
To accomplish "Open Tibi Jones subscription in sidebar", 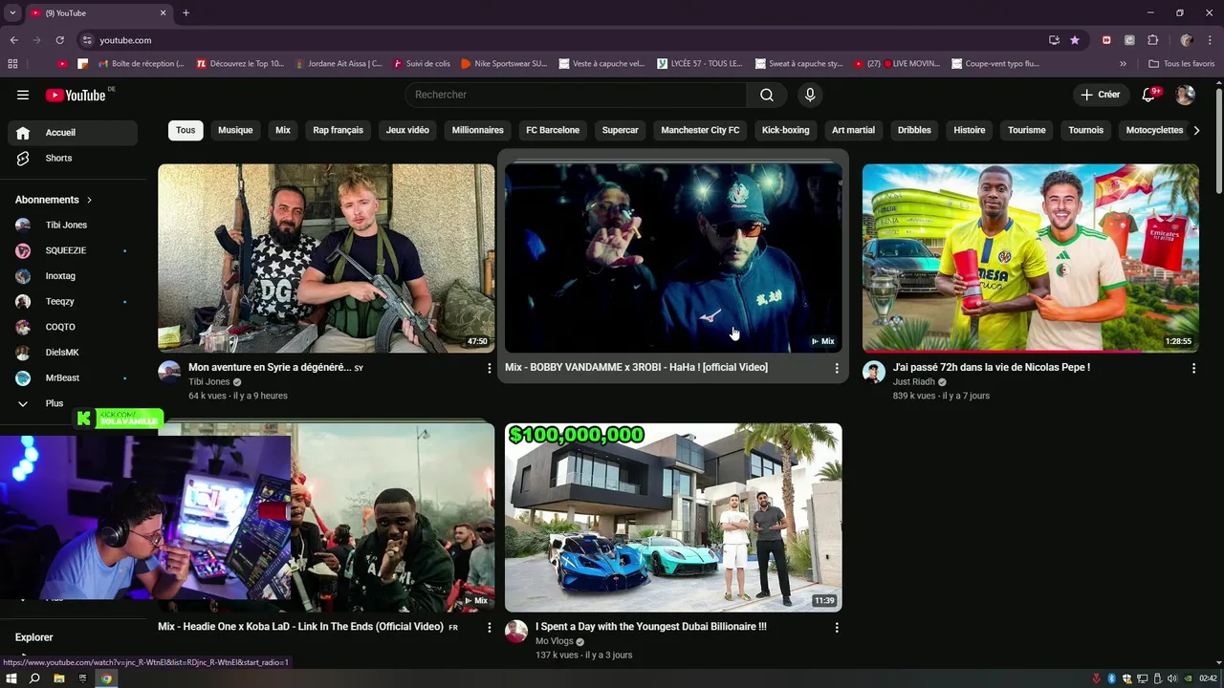I will click(x=73, y=225).
